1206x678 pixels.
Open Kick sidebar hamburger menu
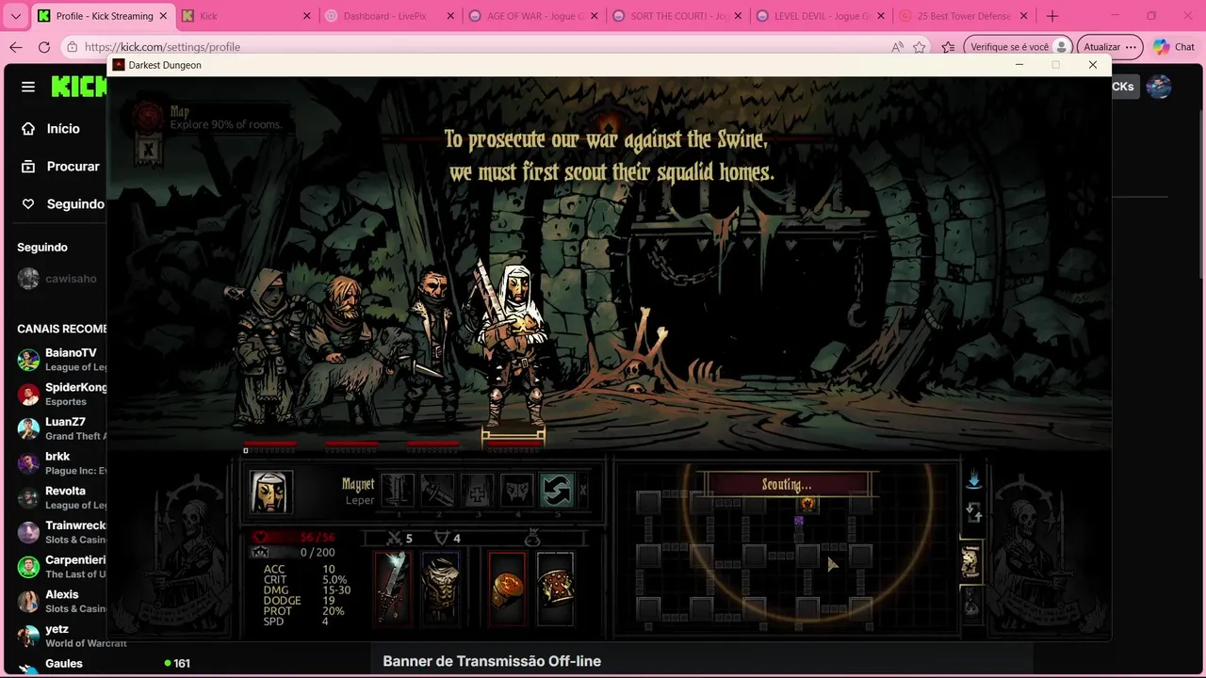28,87
